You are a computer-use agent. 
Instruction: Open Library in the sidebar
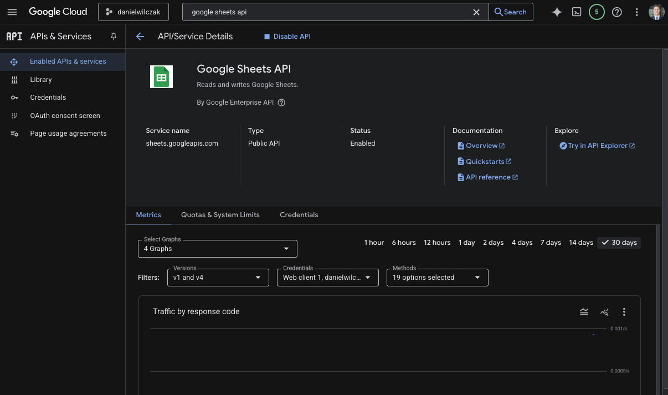pyautogui.click(x=41, y=80)
